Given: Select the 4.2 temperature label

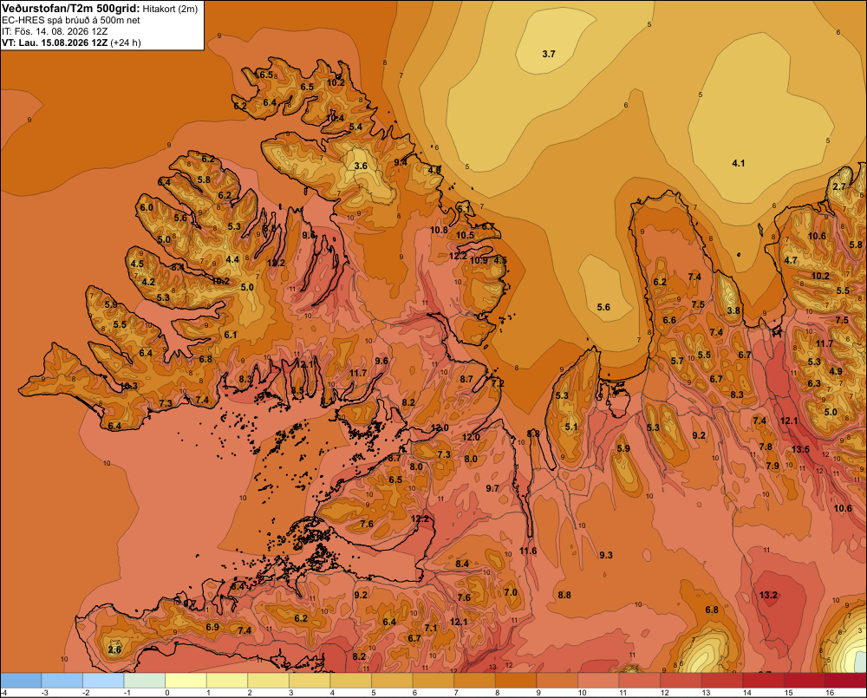Looking at the screenshot, I should [x=148, y=282].
